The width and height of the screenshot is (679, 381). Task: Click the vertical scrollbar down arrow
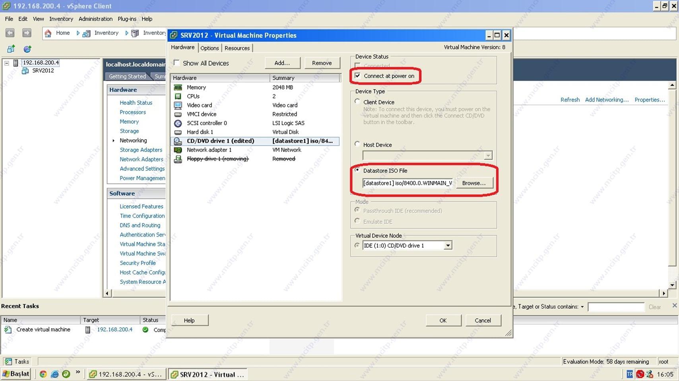[672, 285]
